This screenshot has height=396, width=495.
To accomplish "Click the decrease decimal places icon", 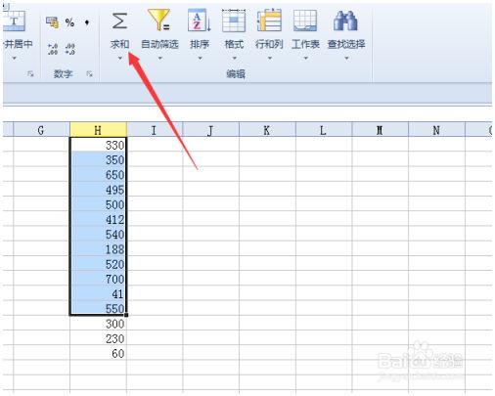I will pos(69,49).
